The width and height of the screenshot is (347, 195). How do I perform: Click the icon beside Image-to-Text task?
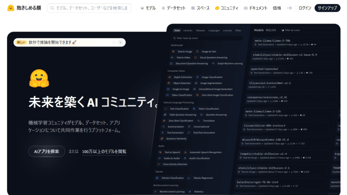click(197, 51)
